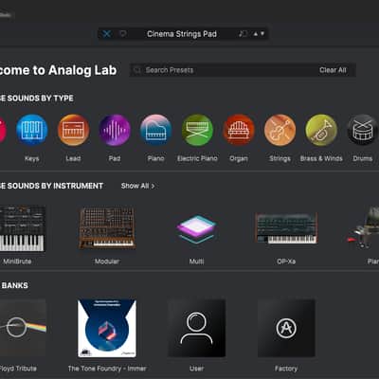Viewport: 379px width, 379px height.
Task: Click the Keys label
Action: click(x=32, y=158)
